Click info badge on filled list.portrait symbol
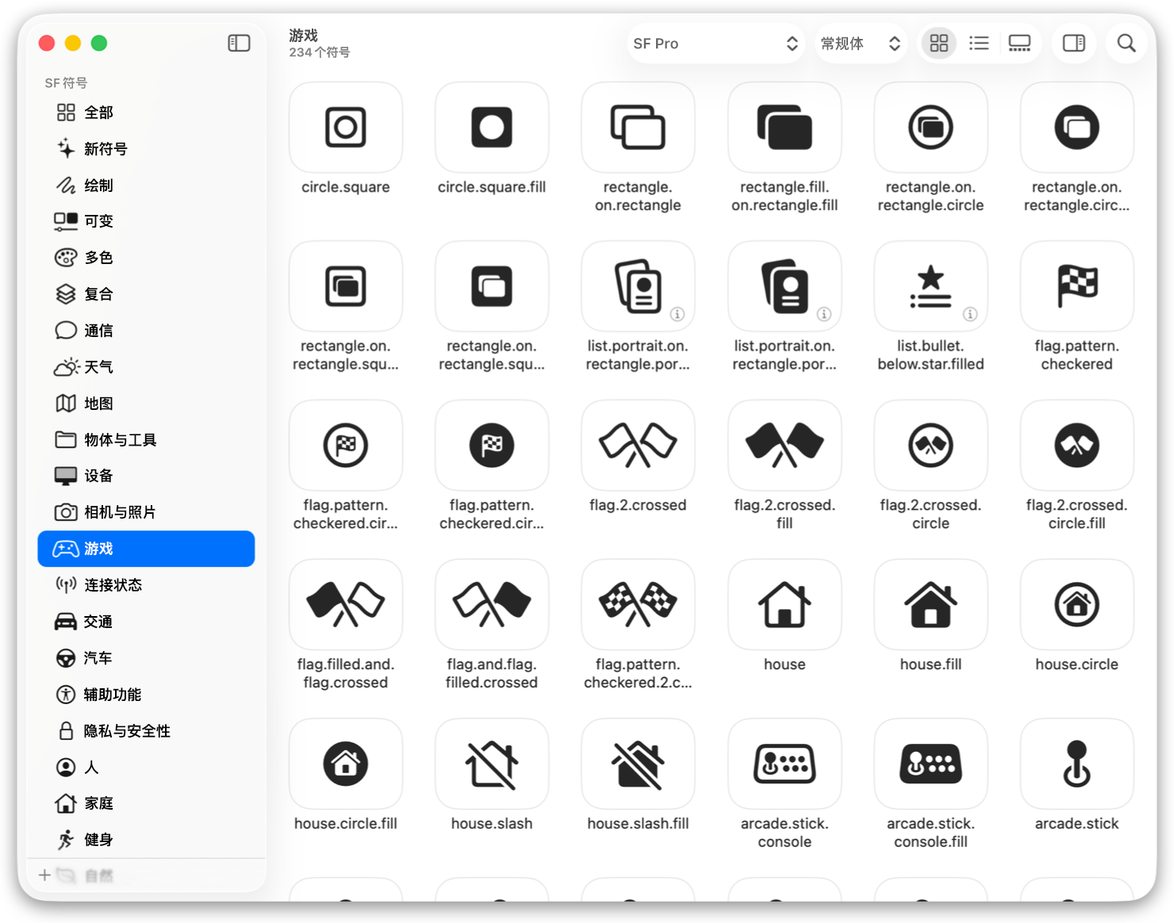This screenshot has width=1174, height=923. click(x=824, y=314)
